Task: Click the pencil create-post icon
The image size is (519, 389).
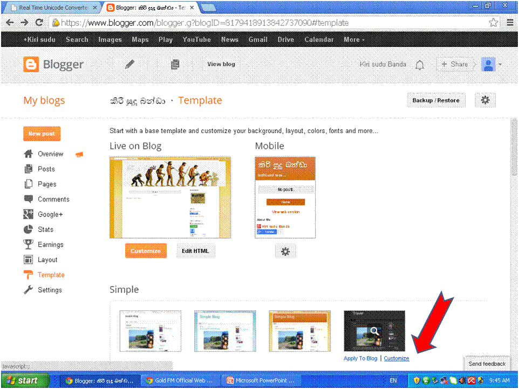Action: (x=129, y=64)
